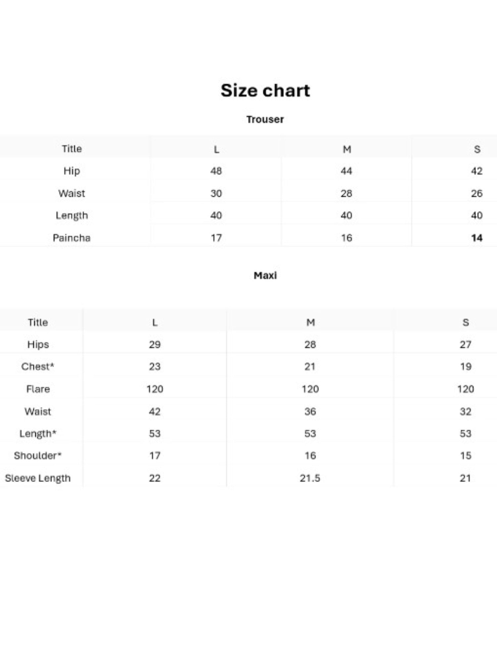Click Maxi Length* M value 53

[x=310, y=434]
